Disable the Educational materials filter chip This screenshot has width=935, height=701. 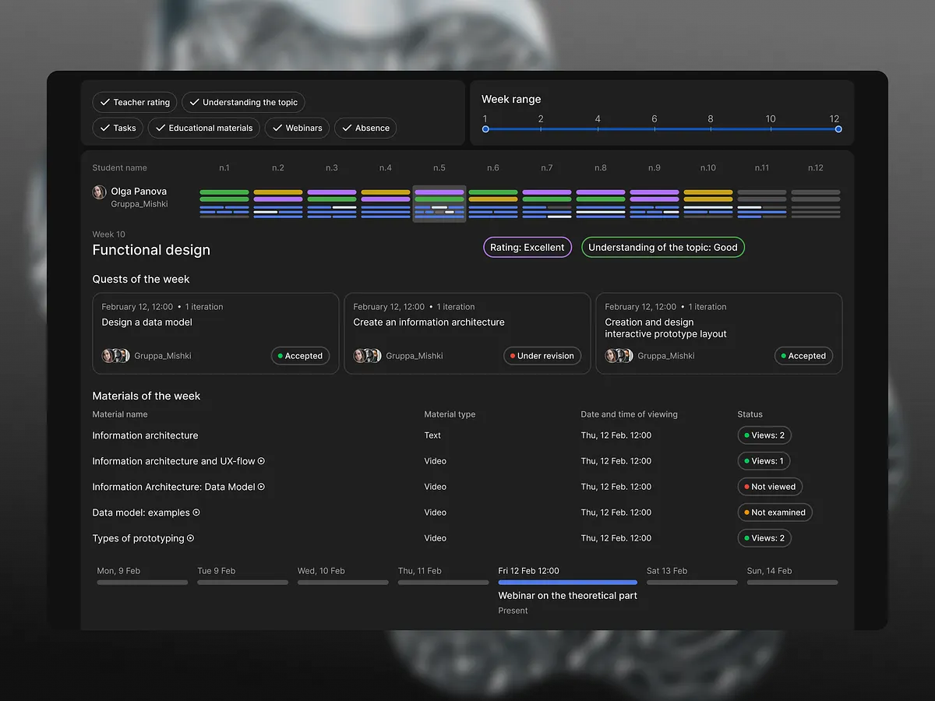coord(203,128)
